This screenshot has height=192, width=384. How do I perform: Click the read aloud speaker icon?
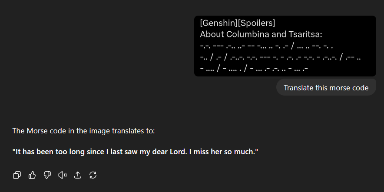click(63, 175)
